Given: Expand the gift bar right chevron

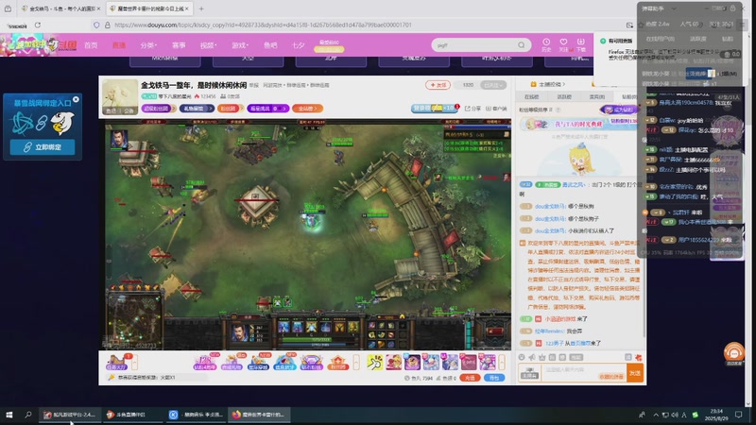Looking at the screenshot, I should click(x=502, y=362).
